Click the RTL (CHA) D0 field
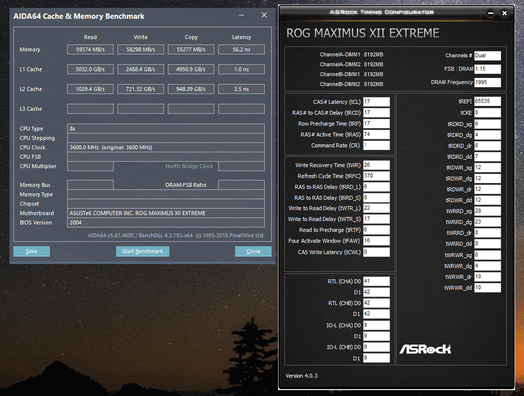 point(376,281)
